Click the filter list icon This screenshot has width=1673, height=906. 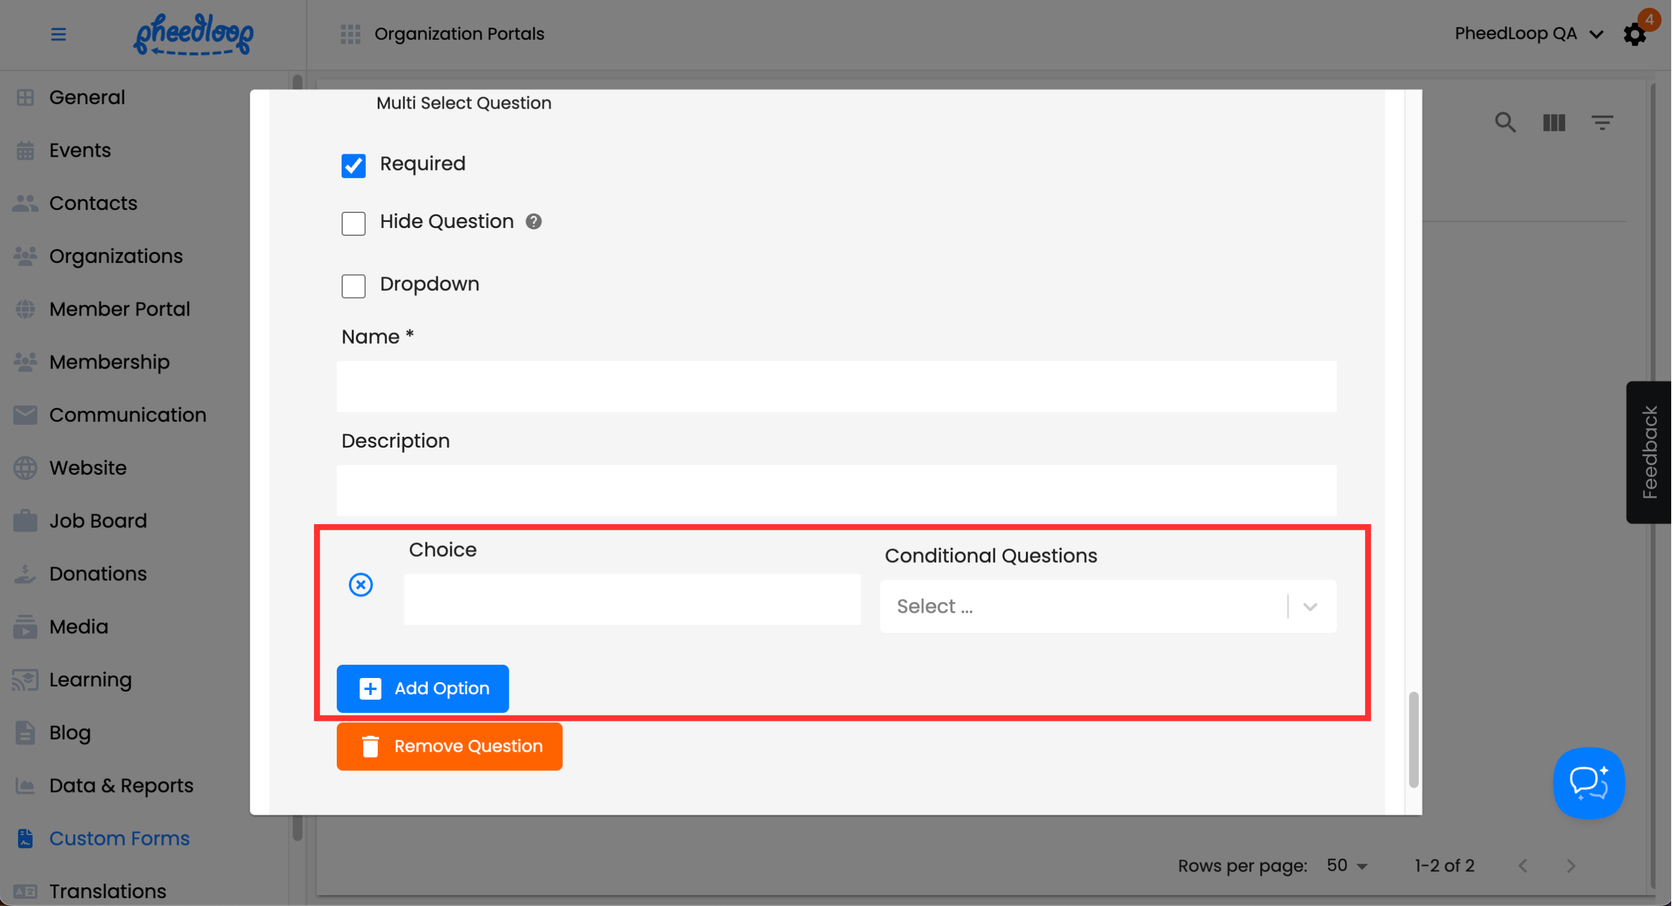(x=1602, y=122)
